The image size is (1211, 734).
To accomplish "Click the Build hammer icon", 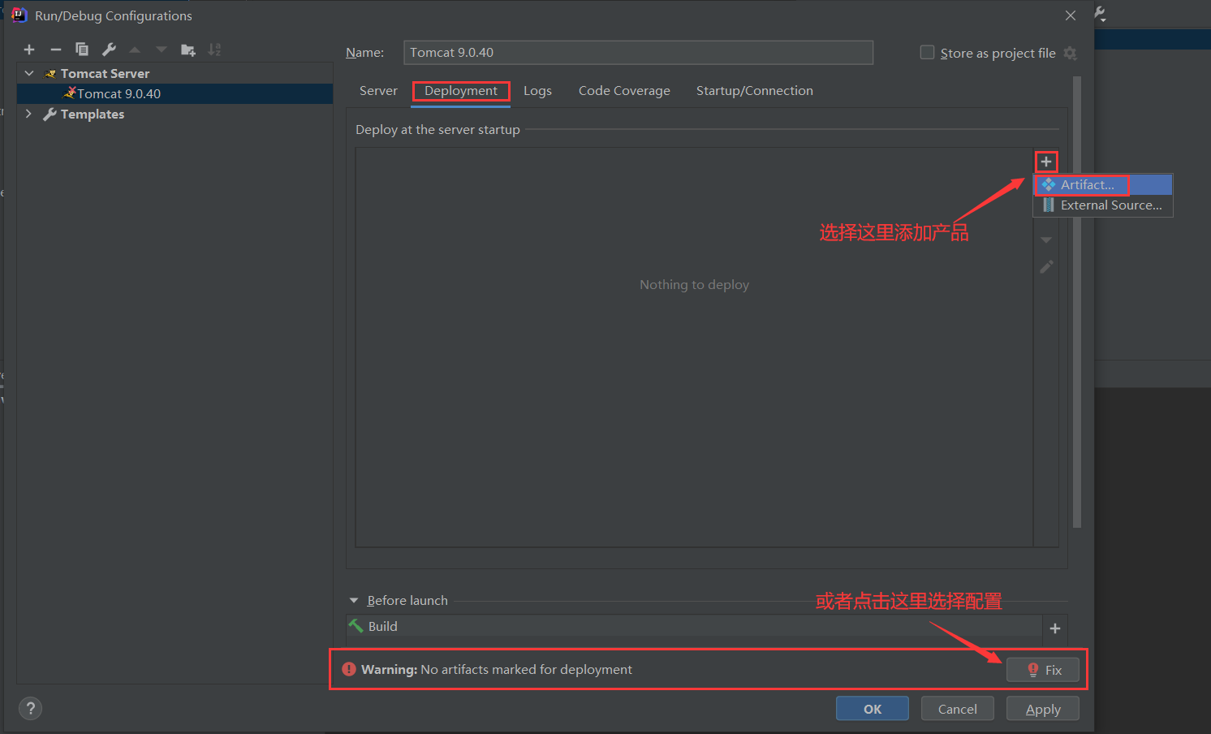I will [x=356, y=626].
